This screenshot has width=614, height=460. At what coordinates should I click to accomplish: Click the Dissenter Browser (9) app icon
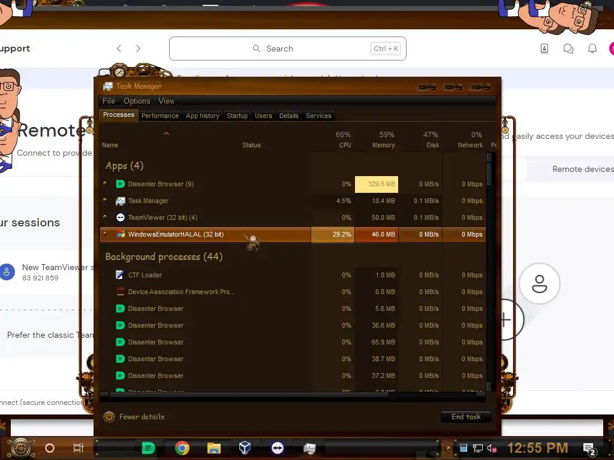[120, 184]
